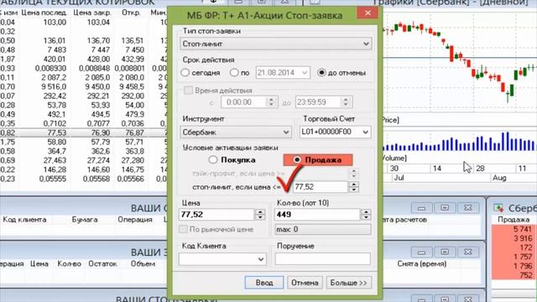Click the '28' date label on Sberbank chart
This screenshot has width=537, height=302.
480,169
